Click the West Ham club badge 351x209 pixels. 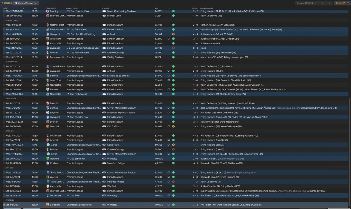pyautogui.click(x=48, y=39)
